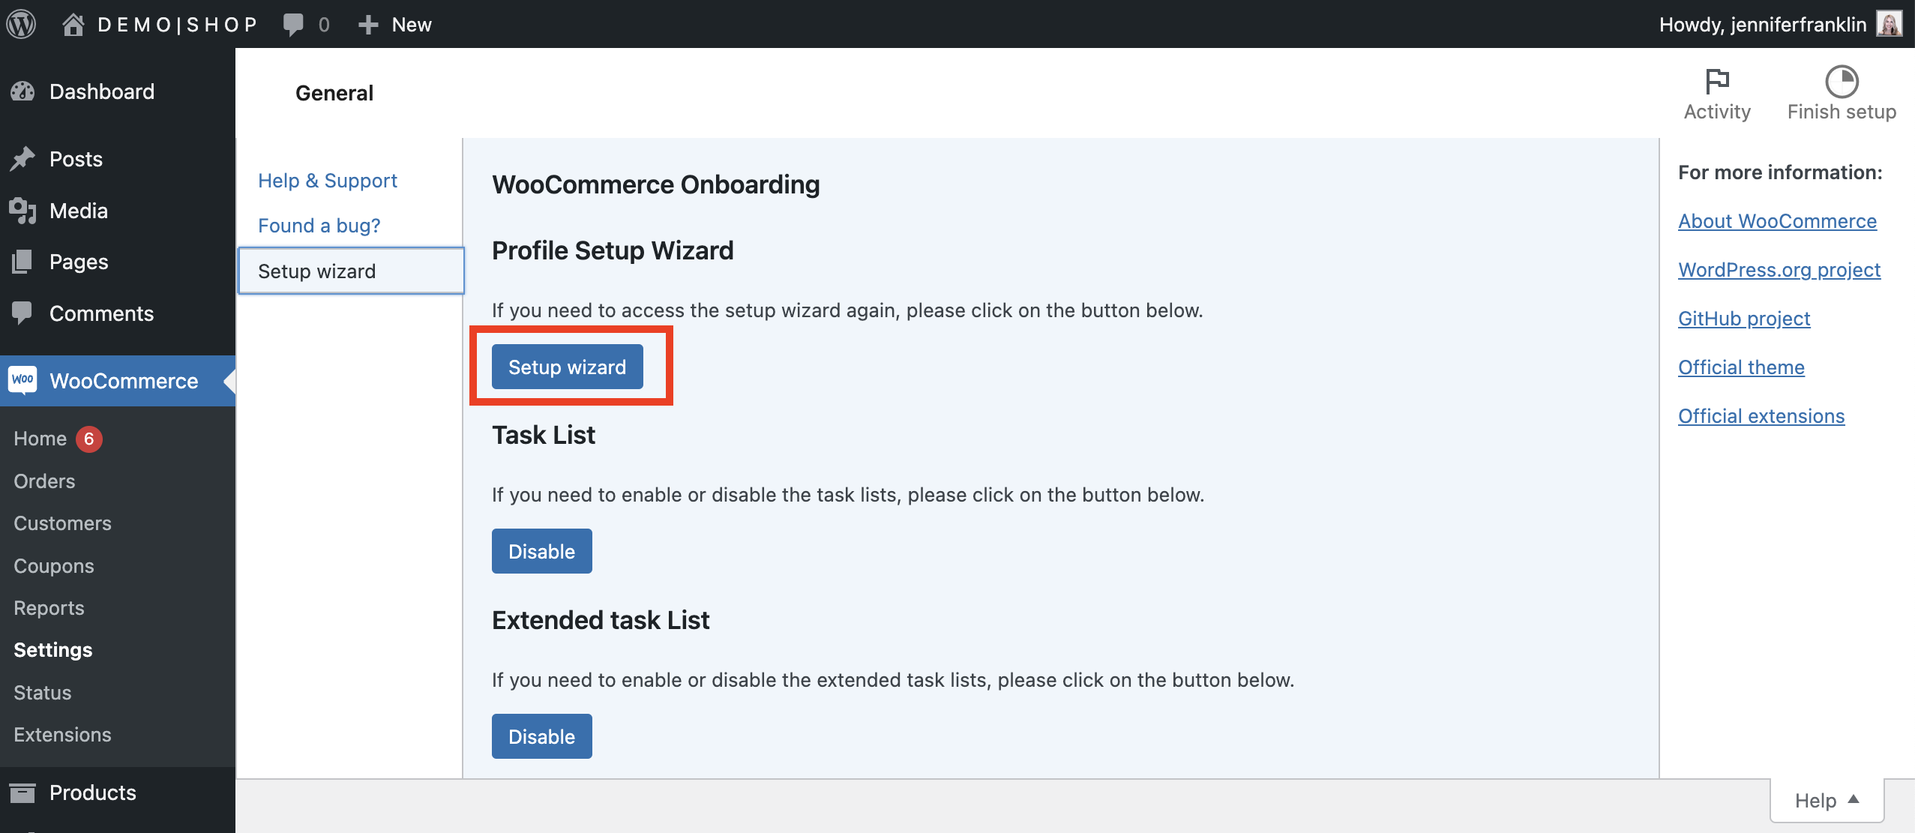Click the Finish setup progress icon
1915x833 pixels.
tap(1842, 81)
